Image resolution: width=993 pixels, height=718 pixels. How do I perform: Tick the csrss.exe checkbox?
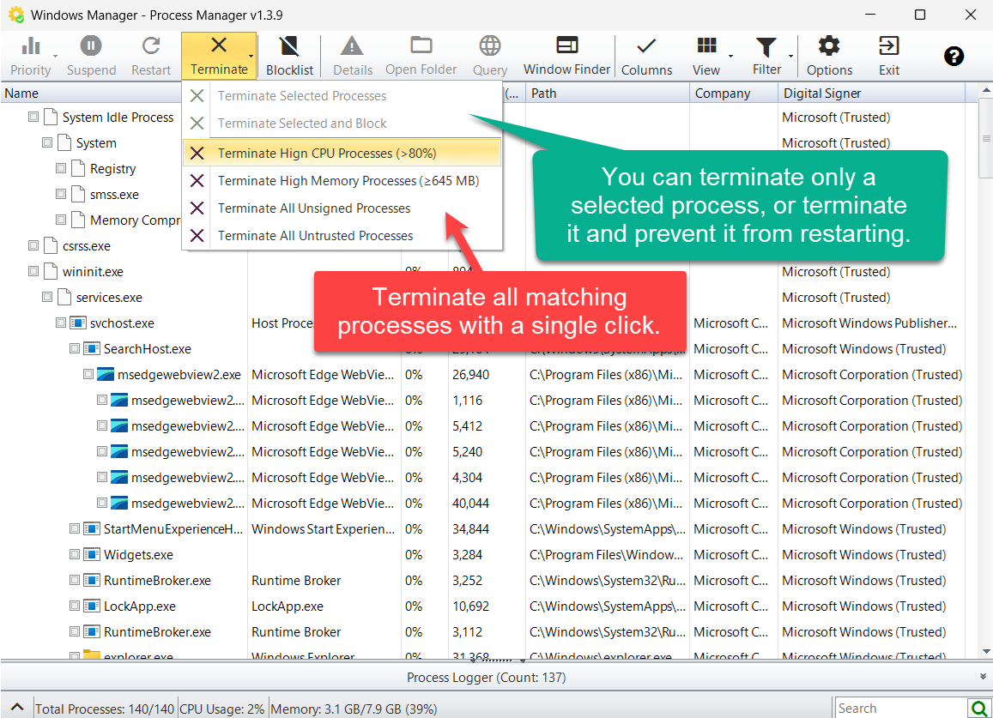coord(33,245)
